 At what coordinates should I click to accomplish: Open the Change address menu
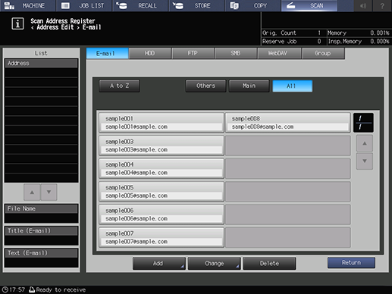click(214, 264)
